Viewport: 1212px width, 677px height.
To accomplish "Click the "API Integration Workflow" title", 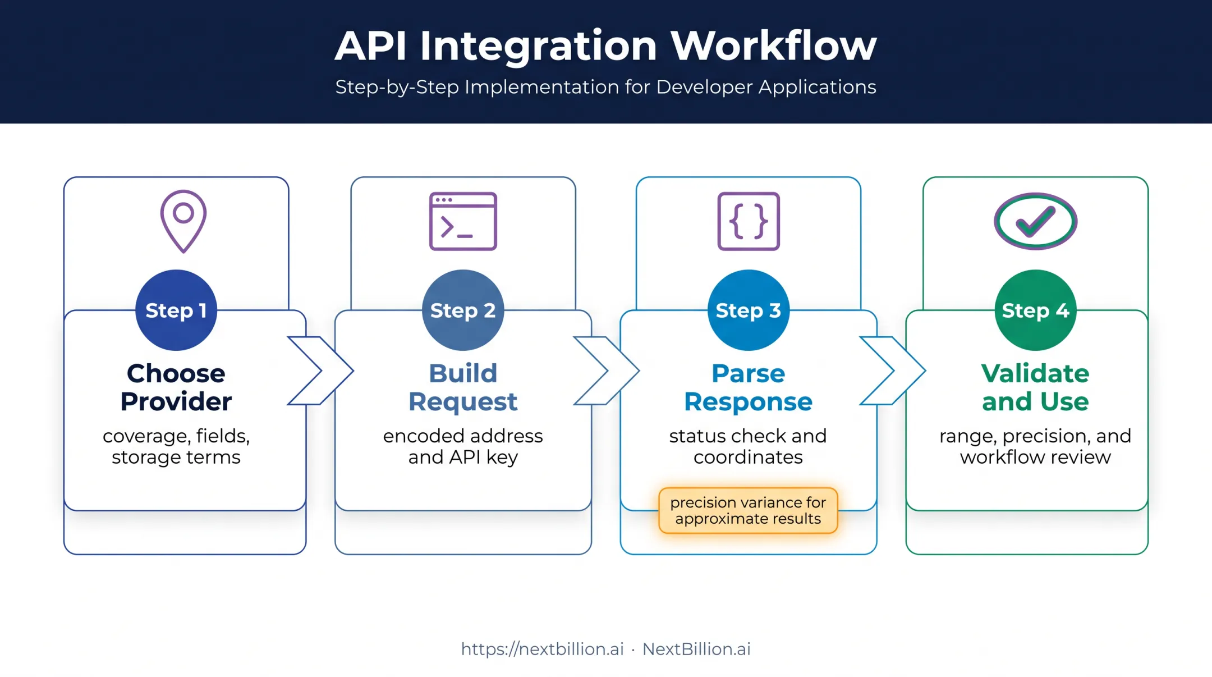I will [606, 46].
